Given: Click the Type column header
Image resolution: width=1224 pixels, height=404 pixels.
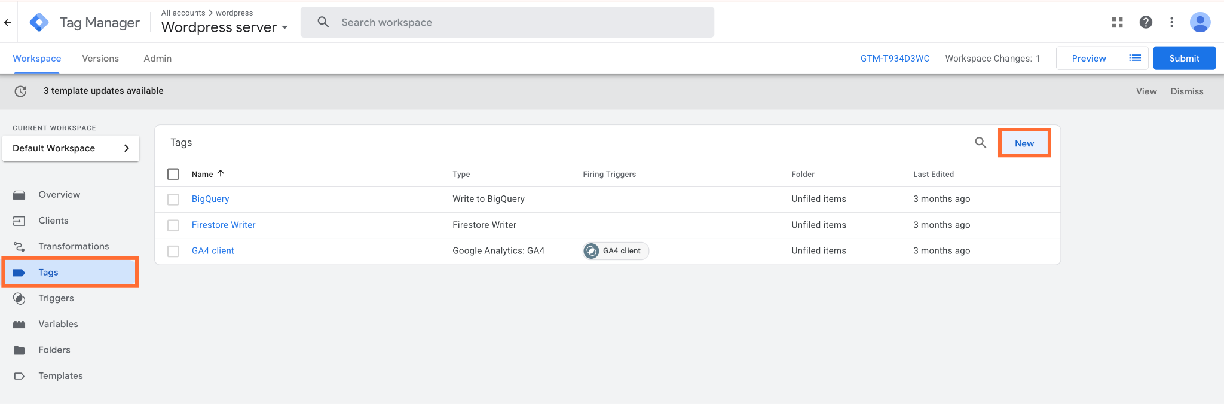Looking at the screenshot, I should pyautogui.click(x=461, y=175).
